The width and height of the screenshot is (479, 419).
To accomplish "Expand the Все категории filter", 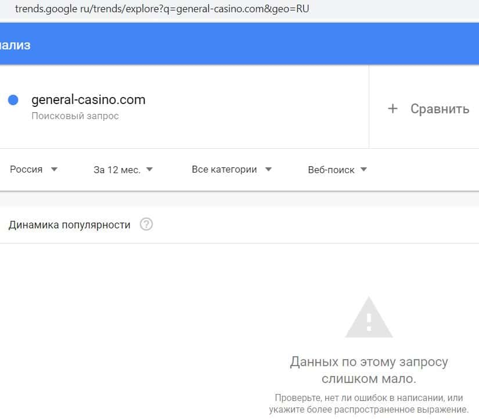I will click(224, 170).
